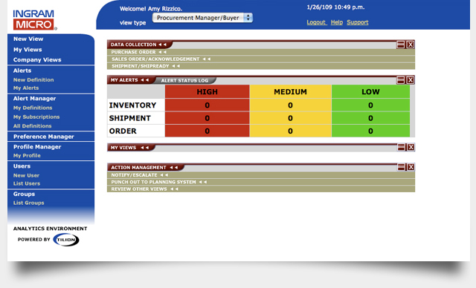
Task: Open Preference Manager from sidebar
Action: (x=43, y=137)
